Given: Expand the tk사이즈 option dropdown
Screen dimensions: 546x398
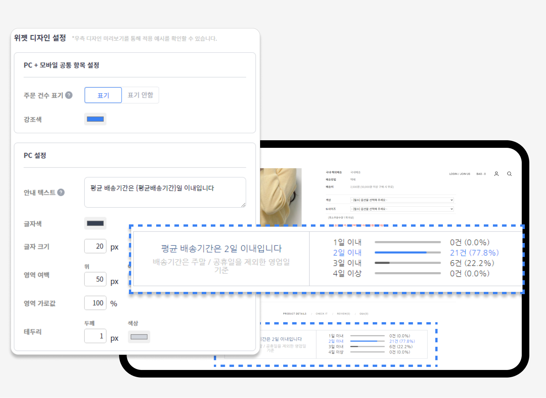Looking at the screenshot, I should (402, 209).
